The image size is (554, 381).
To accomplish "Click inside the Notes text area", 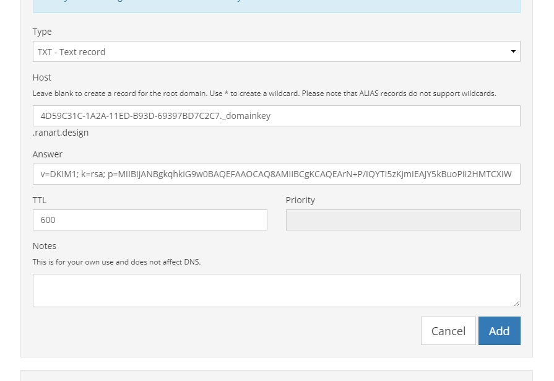I will pyautogui.click(x=276, y=291).
